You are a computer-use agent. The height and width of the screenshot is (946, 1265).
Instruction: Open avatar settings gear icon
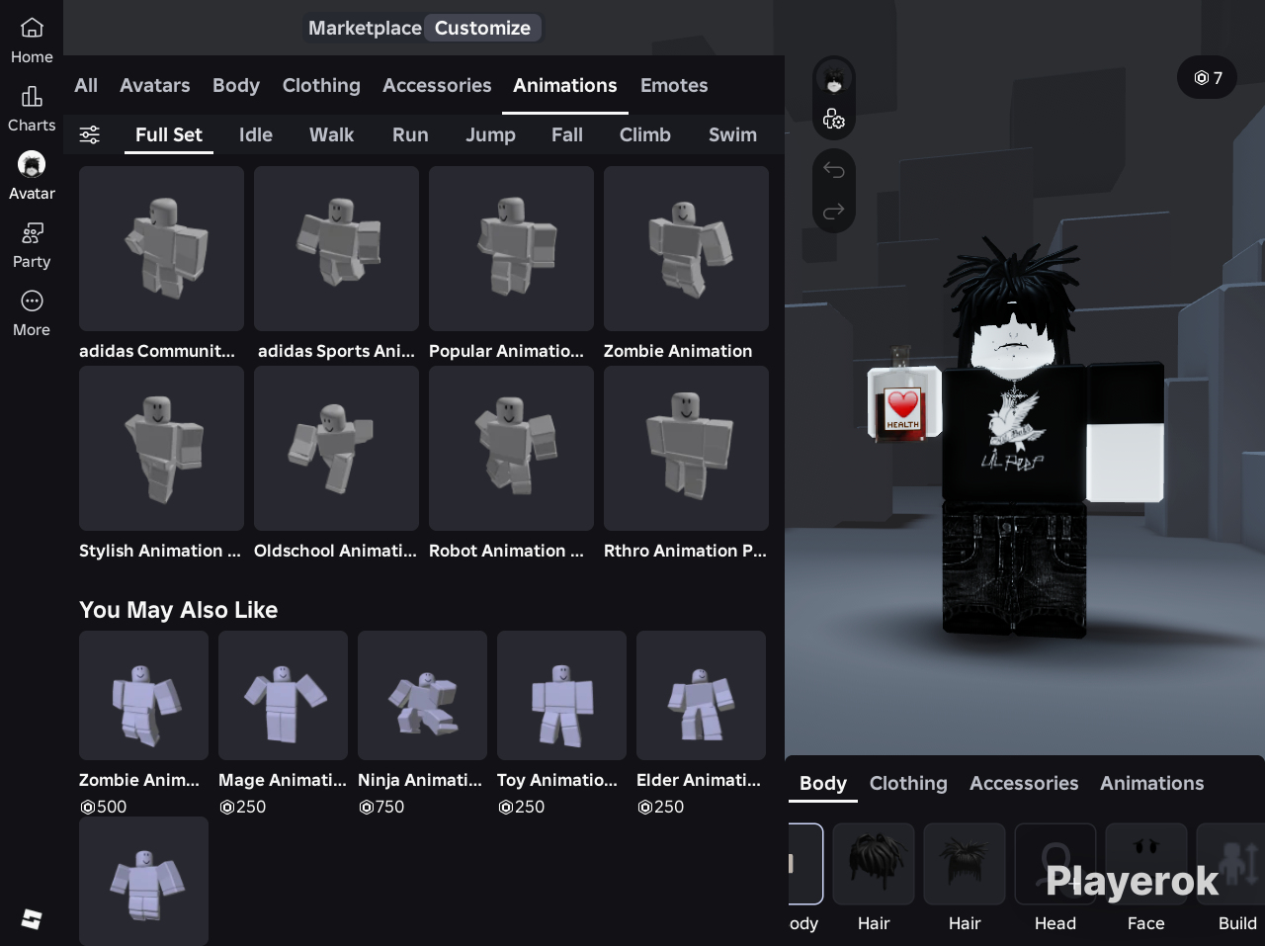(x=834, y=120)
